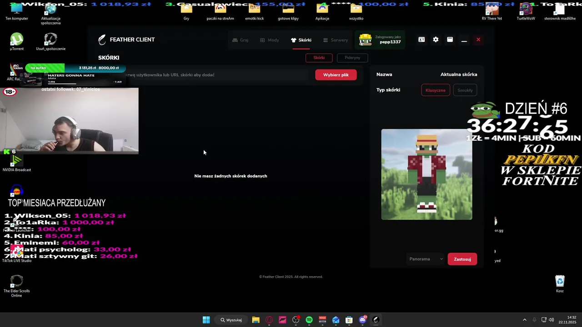Click the Wyszukaj taskbar search box
Viewport: 582px width, 327px height.
point(231,320)
